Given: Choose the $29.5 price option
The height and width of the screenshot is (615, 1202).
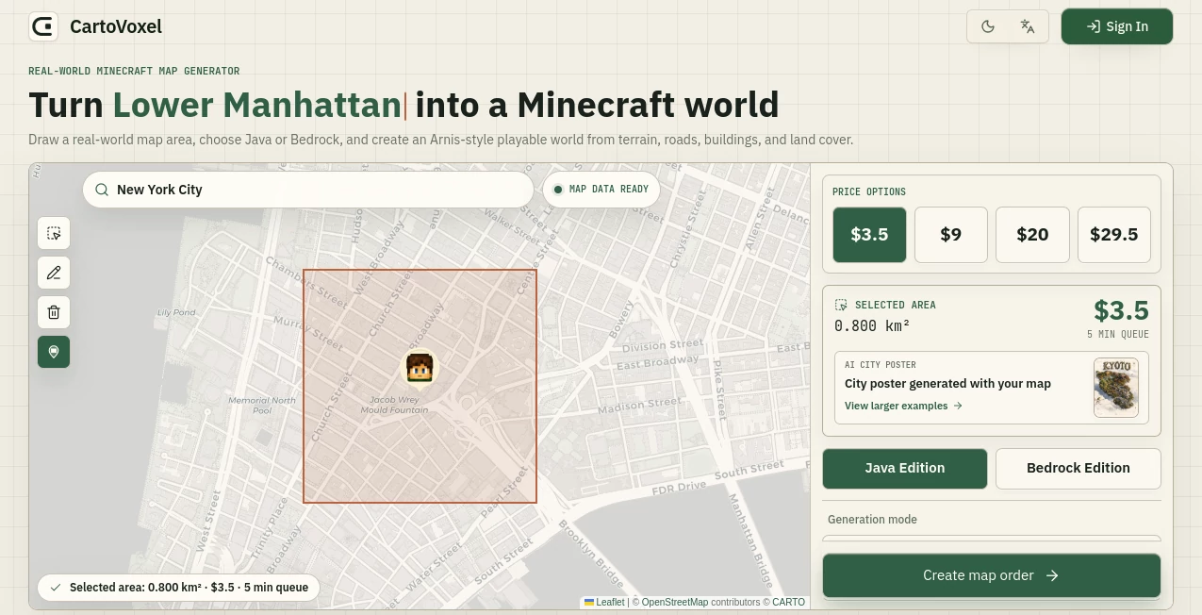Looking at the screenshot, I should (1114, 235).
